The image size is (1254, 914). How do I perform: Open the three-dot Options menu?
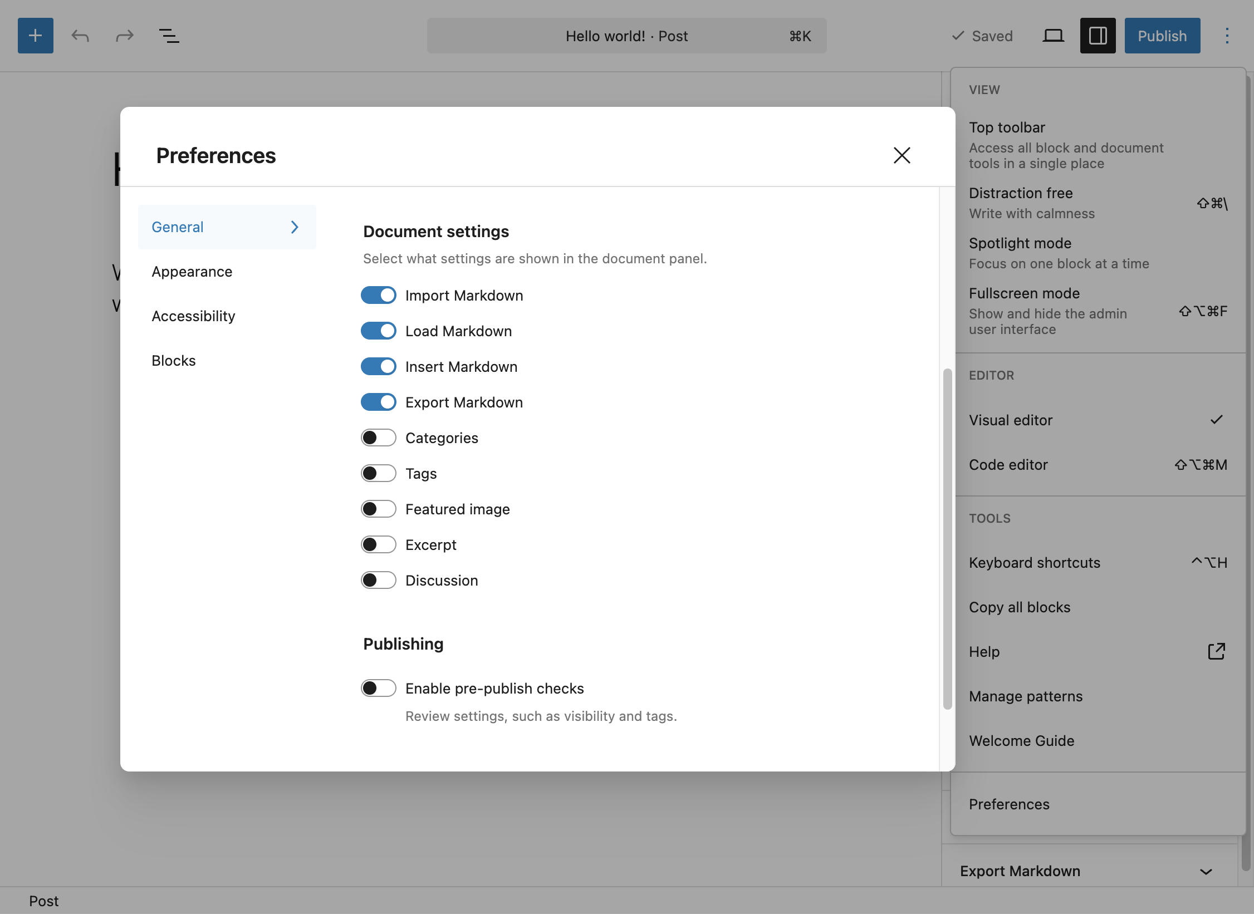pos(1227,36)
